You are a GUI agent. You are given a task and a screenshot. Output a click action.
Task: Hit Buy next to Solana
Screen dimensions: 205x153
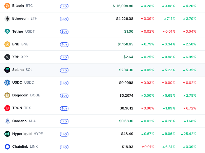(x=64, y=70)
